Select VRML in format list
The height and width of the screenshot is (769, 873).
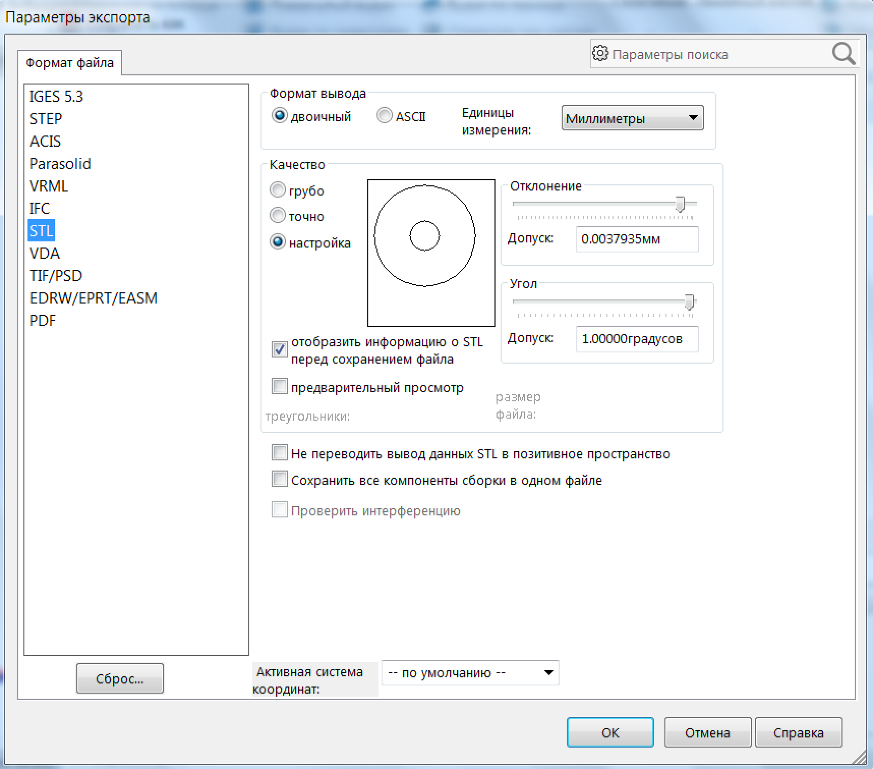49,186
